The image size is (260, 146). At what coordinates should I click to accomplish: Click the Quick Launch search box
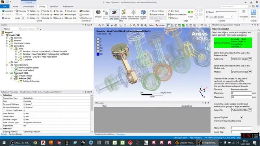(234, 6)
